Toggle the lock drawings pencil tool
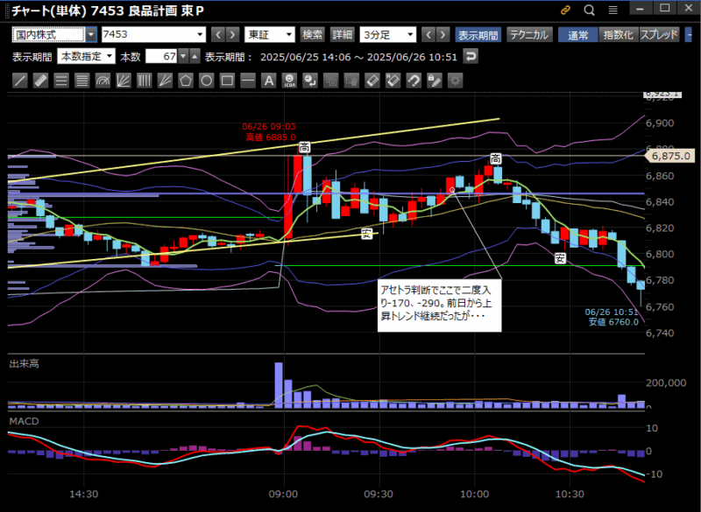Image resolution: width=701 pixels, height=512 pixels. click(x=435, y=81)
